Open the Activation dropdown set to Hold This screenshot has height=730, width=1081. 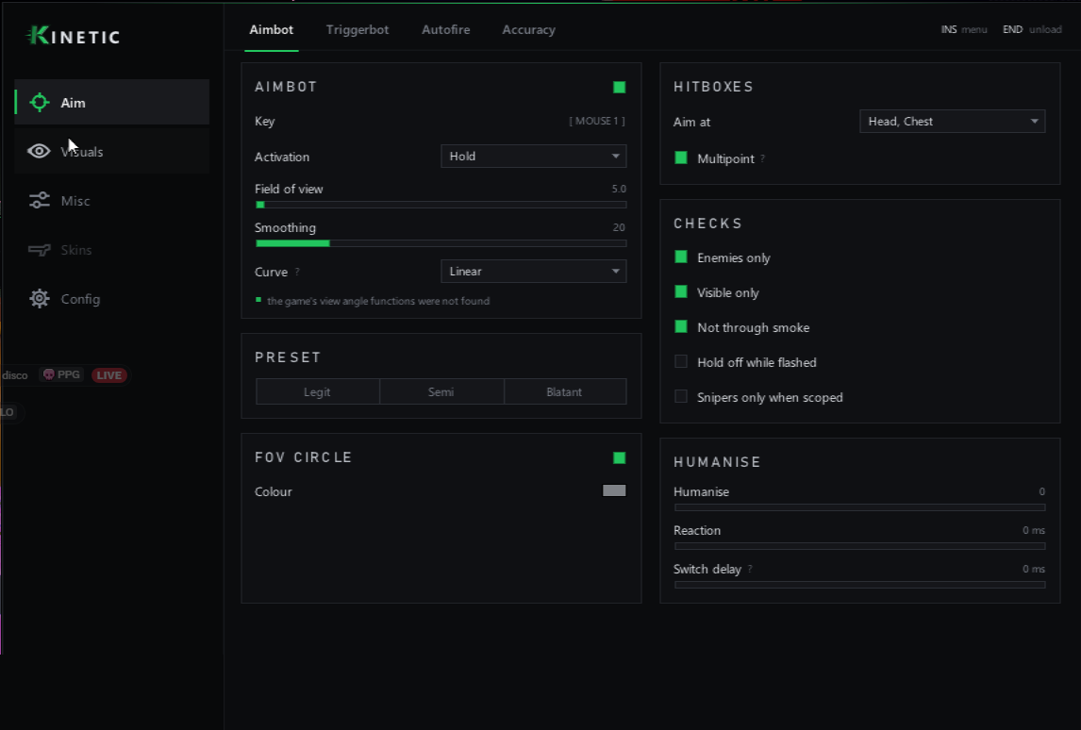click(534, 157)
